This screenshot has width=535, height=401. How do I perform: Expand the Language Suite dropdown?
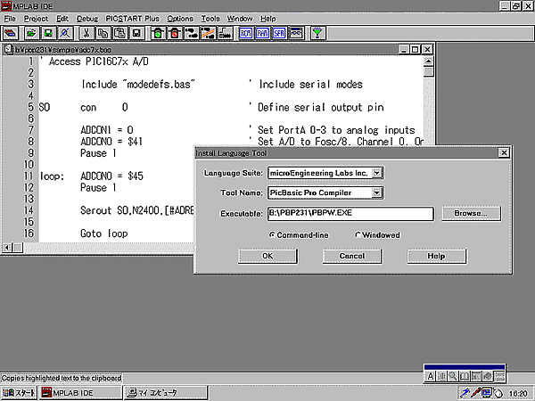[377, 172]
